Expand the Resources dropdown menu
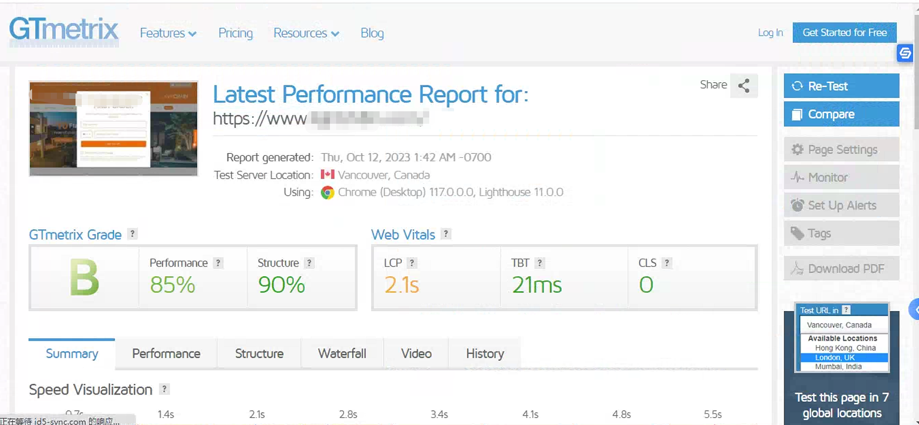919x425 pixels. click(x=306, y=33)
